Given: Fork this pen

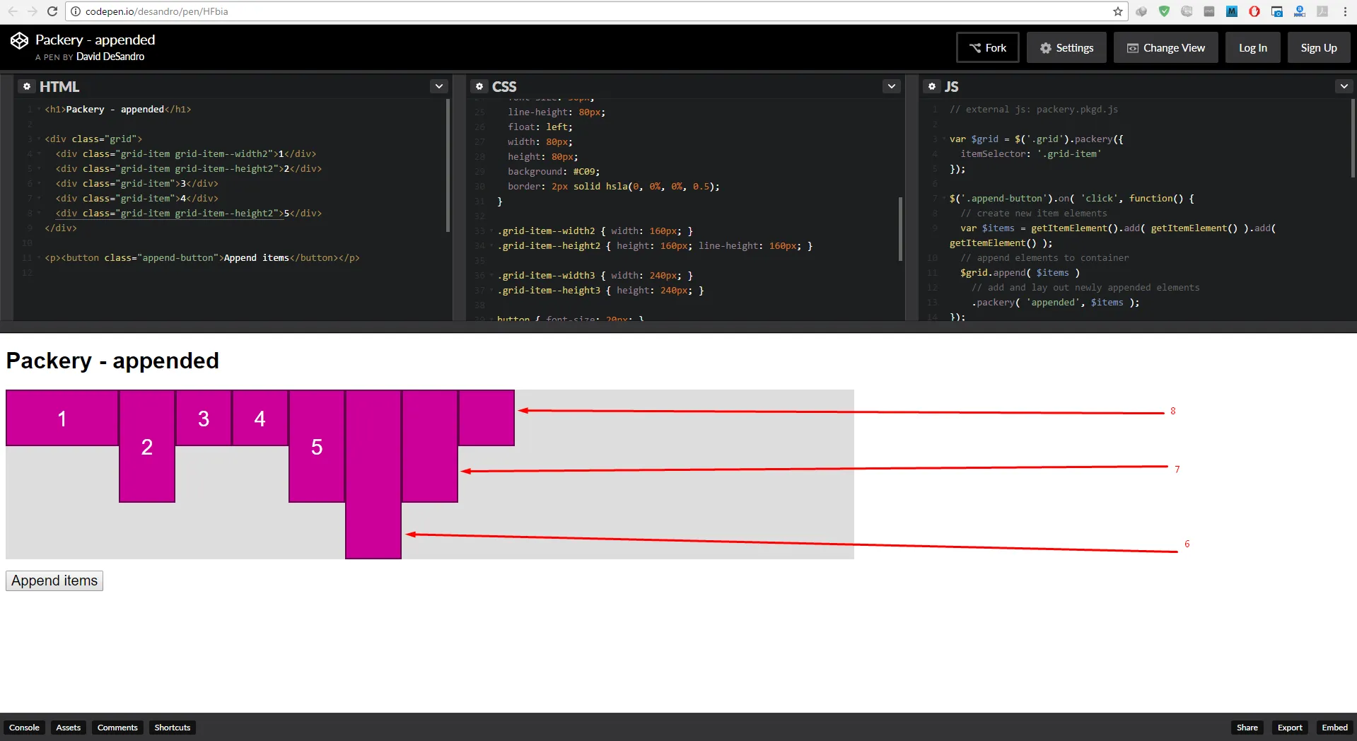Looking at the screenshot, I should click(987, 47).
